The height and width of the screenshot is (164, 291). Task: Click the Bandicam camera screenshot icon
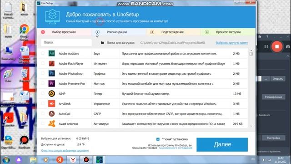pyautogui.click(x=288, y=46)
